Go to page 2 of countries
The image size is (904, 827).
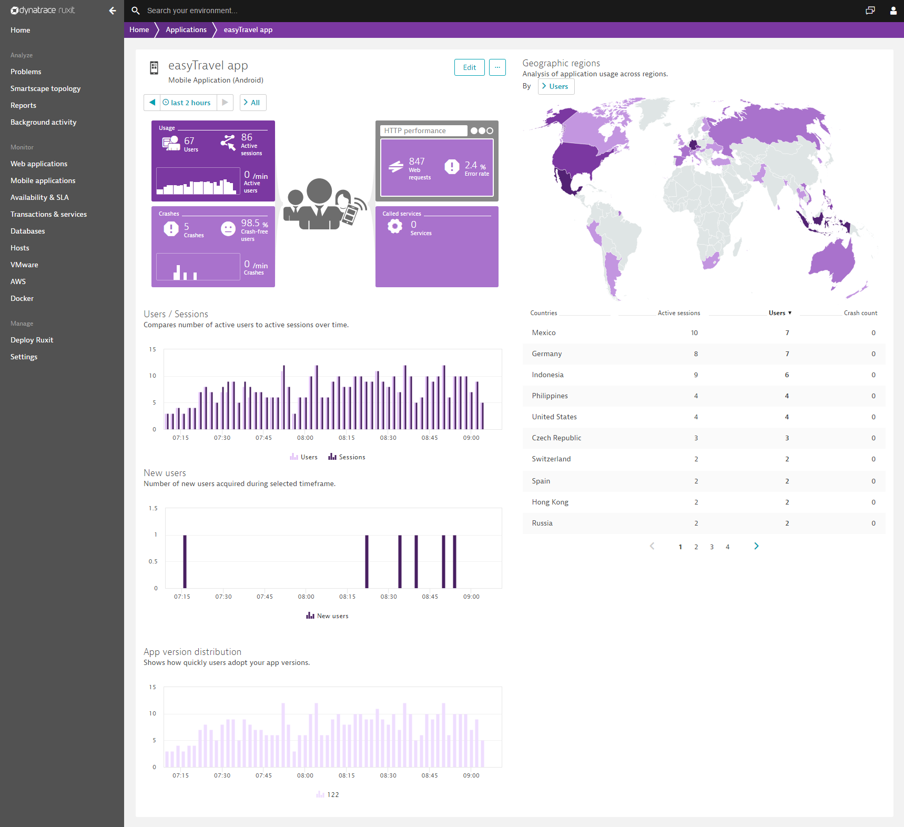point(696,547)
